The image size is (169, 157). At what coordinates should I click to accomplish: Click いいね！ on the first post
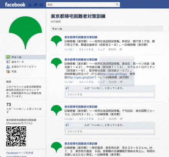pos(69,49)
